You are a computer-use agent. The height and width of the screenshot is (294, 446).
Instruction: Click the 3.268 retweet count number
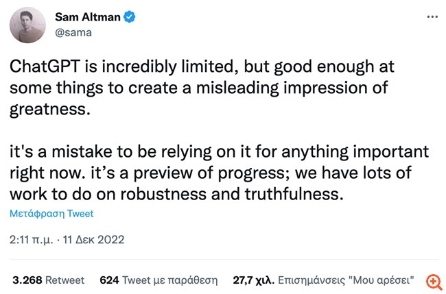click(27, 280)
